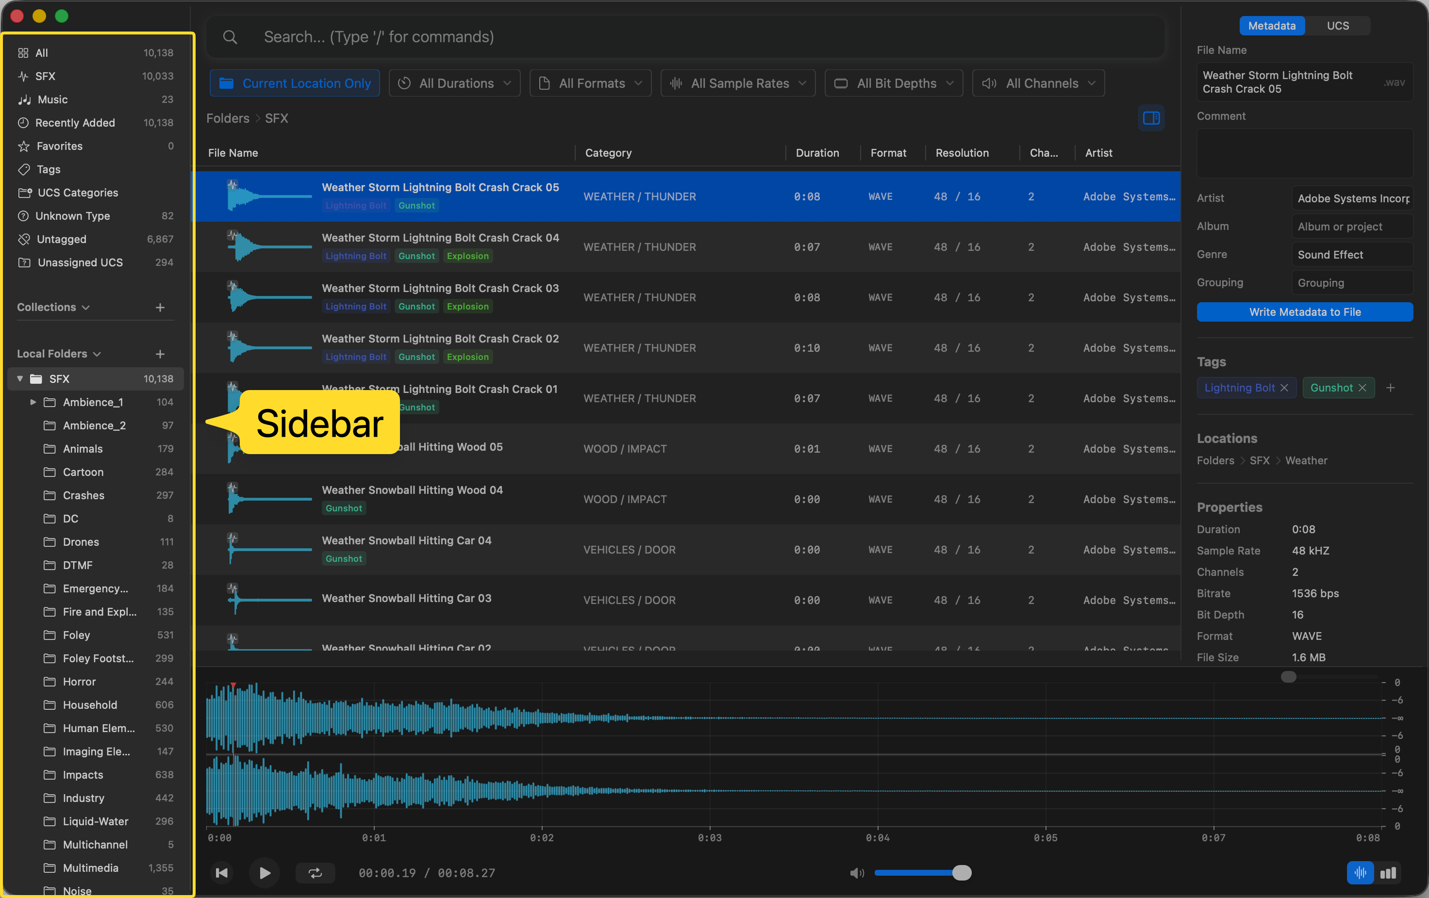Select the Foley folder
This screenshot has width=1429, height=898.
95,635
